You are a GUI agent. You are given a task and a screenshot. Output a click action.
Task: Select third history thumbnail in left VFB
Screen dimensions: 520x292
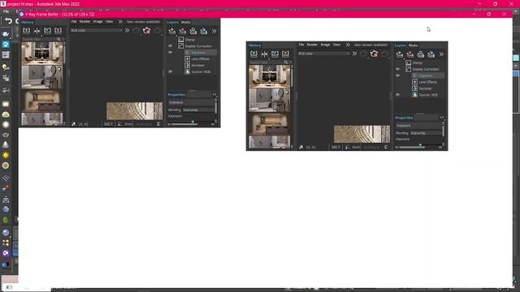pyautogui.click(x=42, y=101)
